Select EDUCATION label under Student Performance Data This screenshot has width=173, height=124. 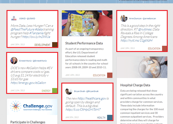click(x=99, y=75)
